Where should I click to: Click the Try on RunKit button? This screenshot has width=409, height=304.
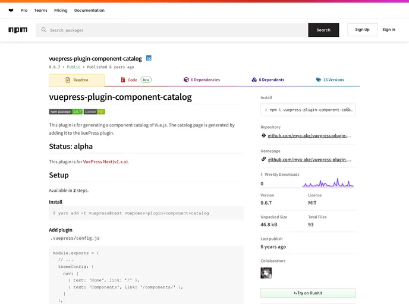click(x=308, y=293)
